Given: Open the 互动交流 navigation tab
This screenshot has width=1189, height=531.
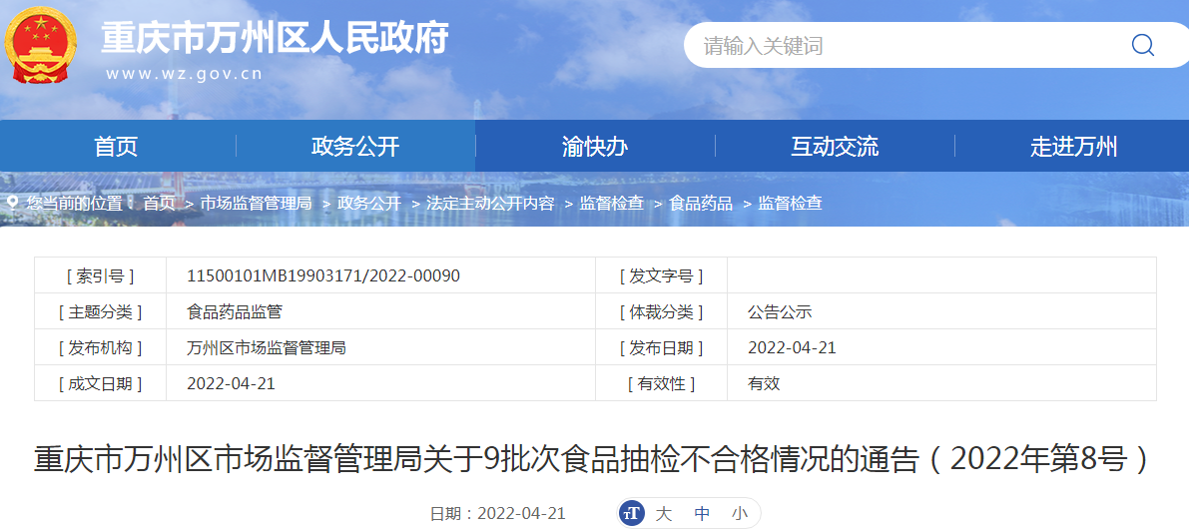Looking at the screenshot, I should (835, 146).
